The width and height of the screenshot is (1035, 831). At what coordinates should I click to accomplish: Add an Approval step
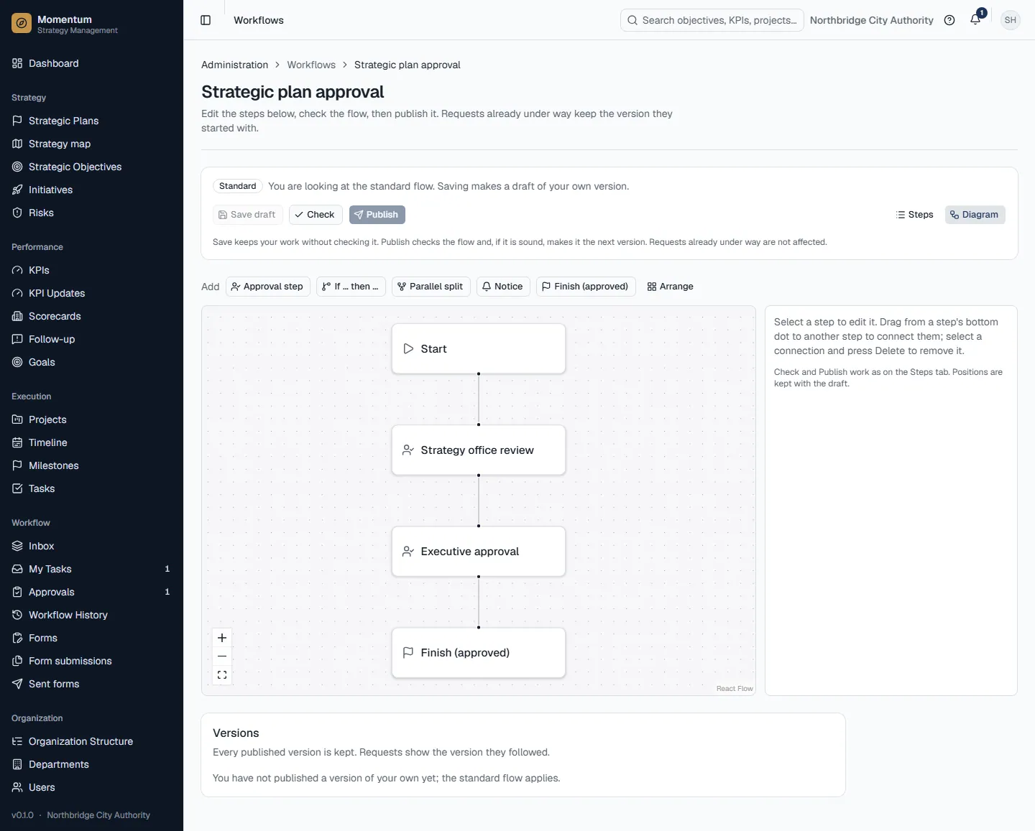268,287
